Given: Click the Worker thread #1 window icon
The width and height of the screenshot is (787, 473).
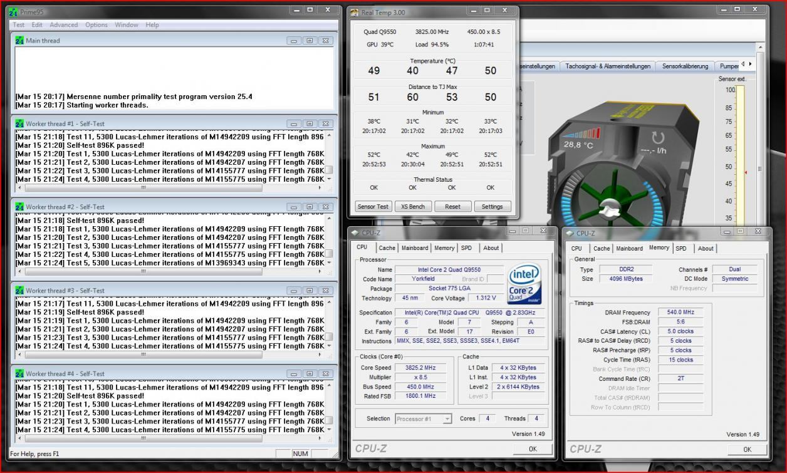Looking at the screenshot, I should coord(19,124).
